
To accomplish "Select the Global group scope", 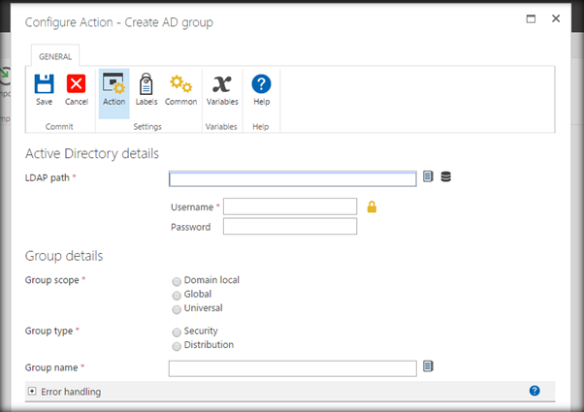I will click(x=177, y=295).
